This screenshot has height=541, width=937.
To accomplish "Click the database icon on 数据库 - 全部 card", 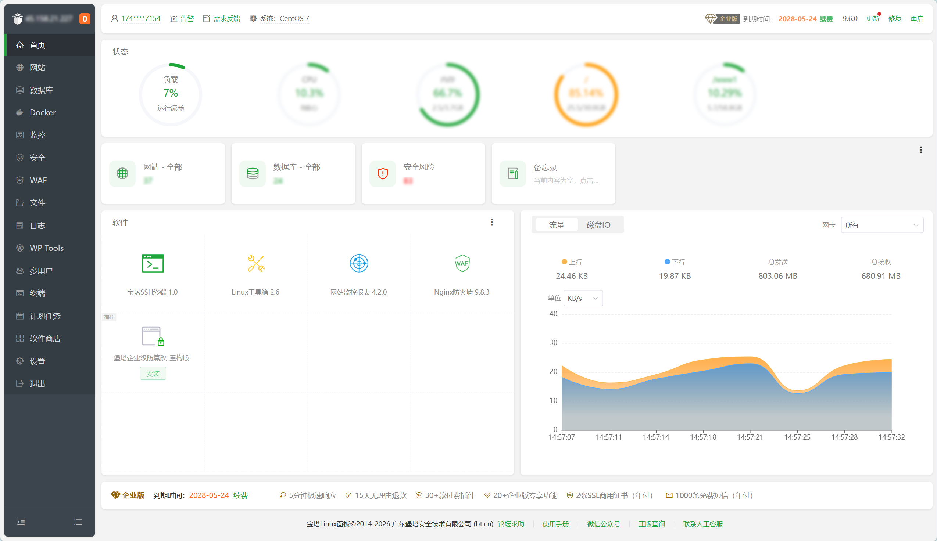I will (253, 173).
